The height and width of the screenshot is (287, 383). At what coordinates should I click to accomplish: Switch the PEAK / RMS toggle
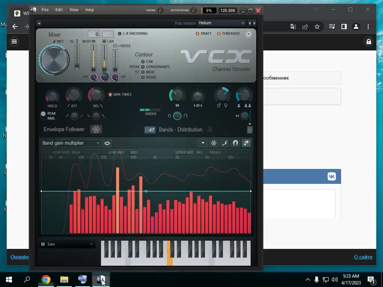[x=43, y=116]
